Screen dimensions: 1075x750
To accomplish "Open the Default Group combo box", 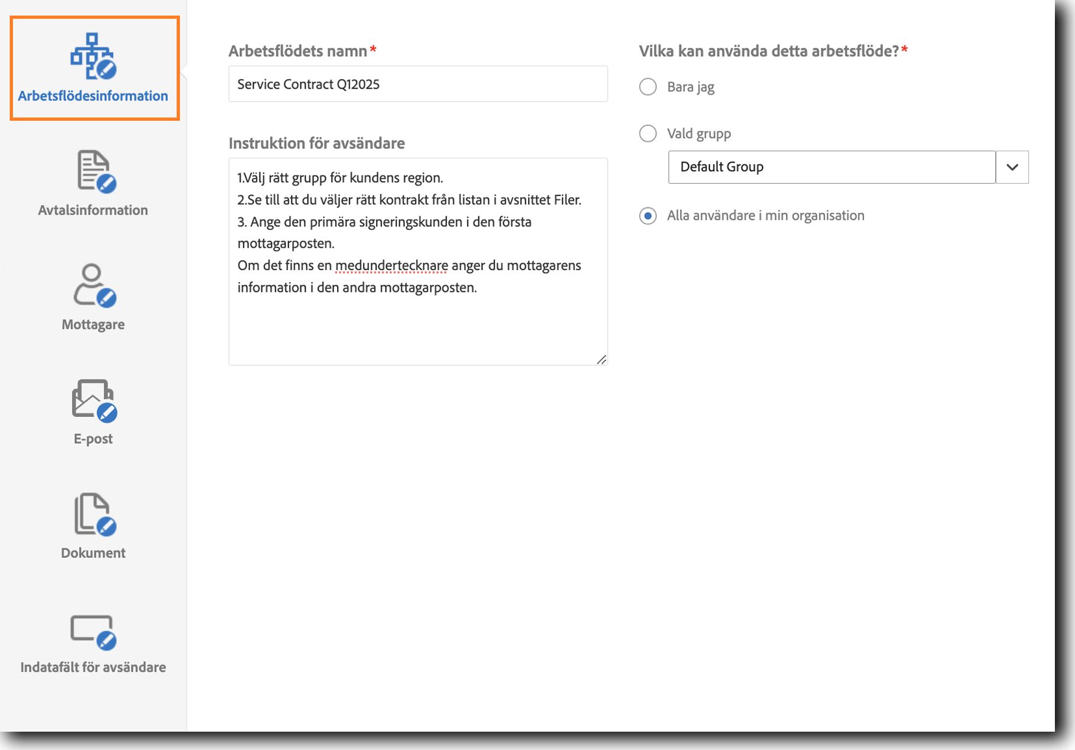I will coord(832,167).
